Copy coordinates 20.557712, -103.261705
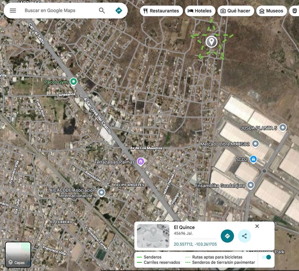299x271 pixels. [195, 244]
